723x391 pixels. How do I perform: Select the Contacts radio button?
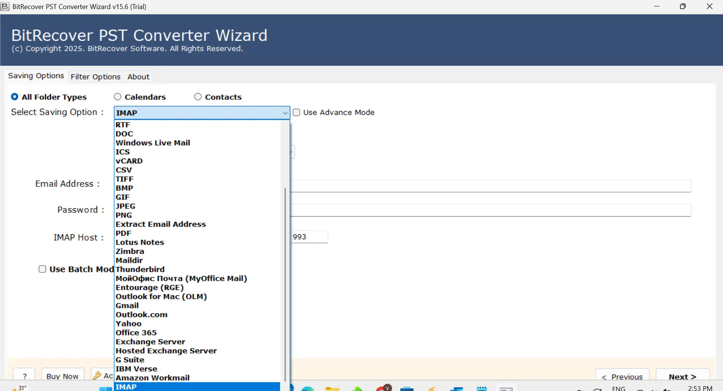click(198, 97)
